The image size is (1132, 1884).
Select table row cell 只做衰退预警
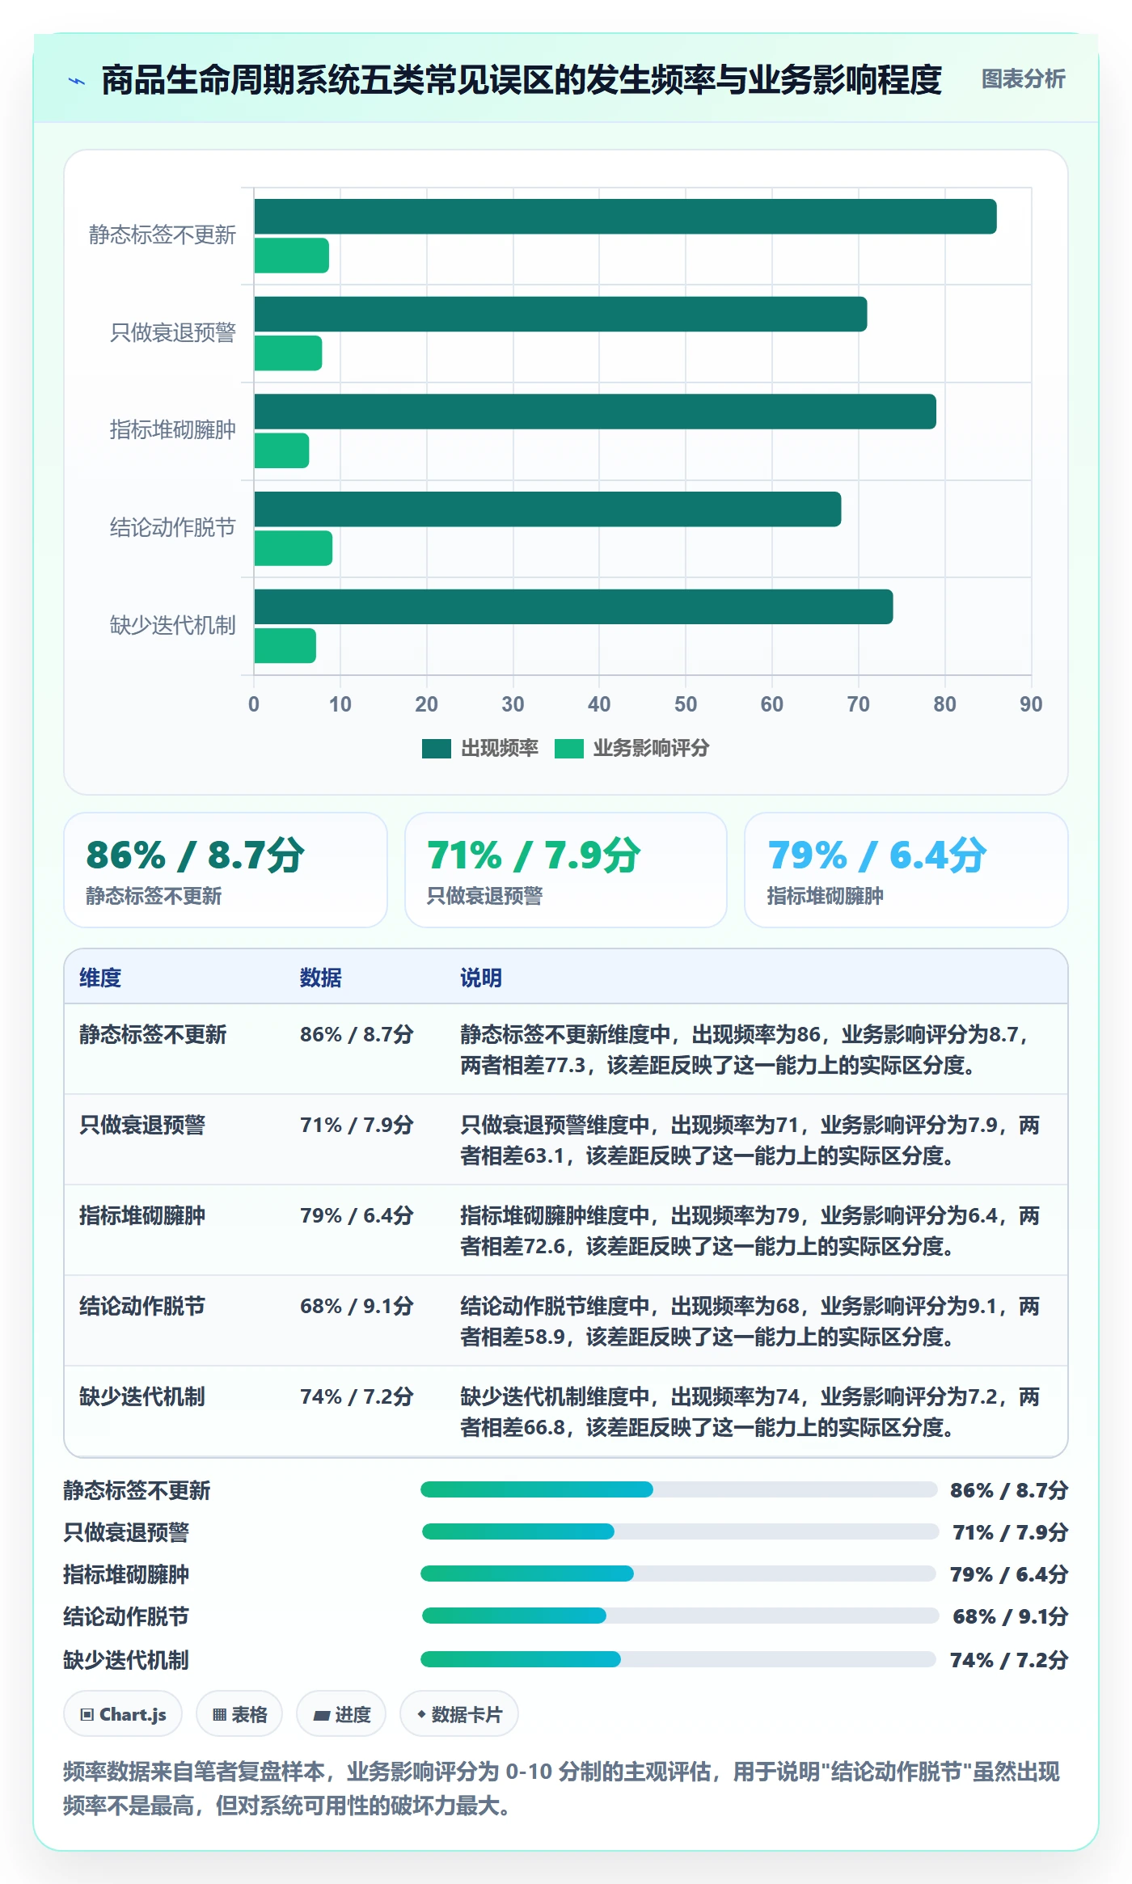(142, 1125)
